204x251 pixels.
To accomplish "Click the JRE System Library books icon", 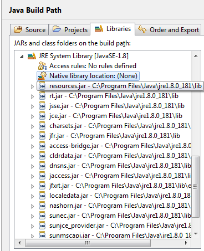I will click(32, 56).
